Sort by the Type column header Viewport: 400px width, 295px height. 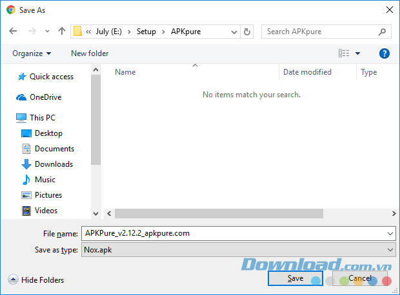pyautogui.click(x=368, y=72)
